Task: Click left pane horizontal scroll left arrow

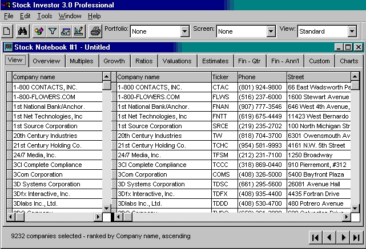Action: coord(10,217)
